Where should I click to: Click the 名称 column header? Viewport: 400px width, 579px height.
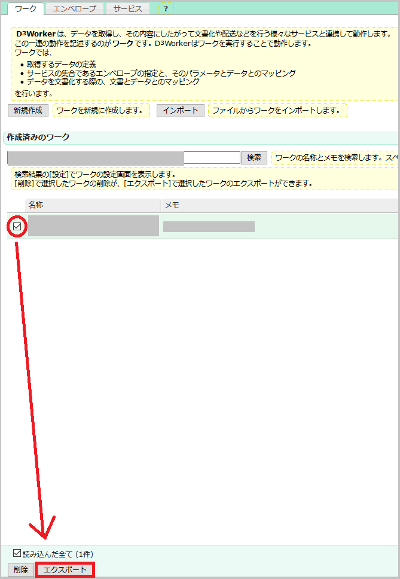coord(36,205)
